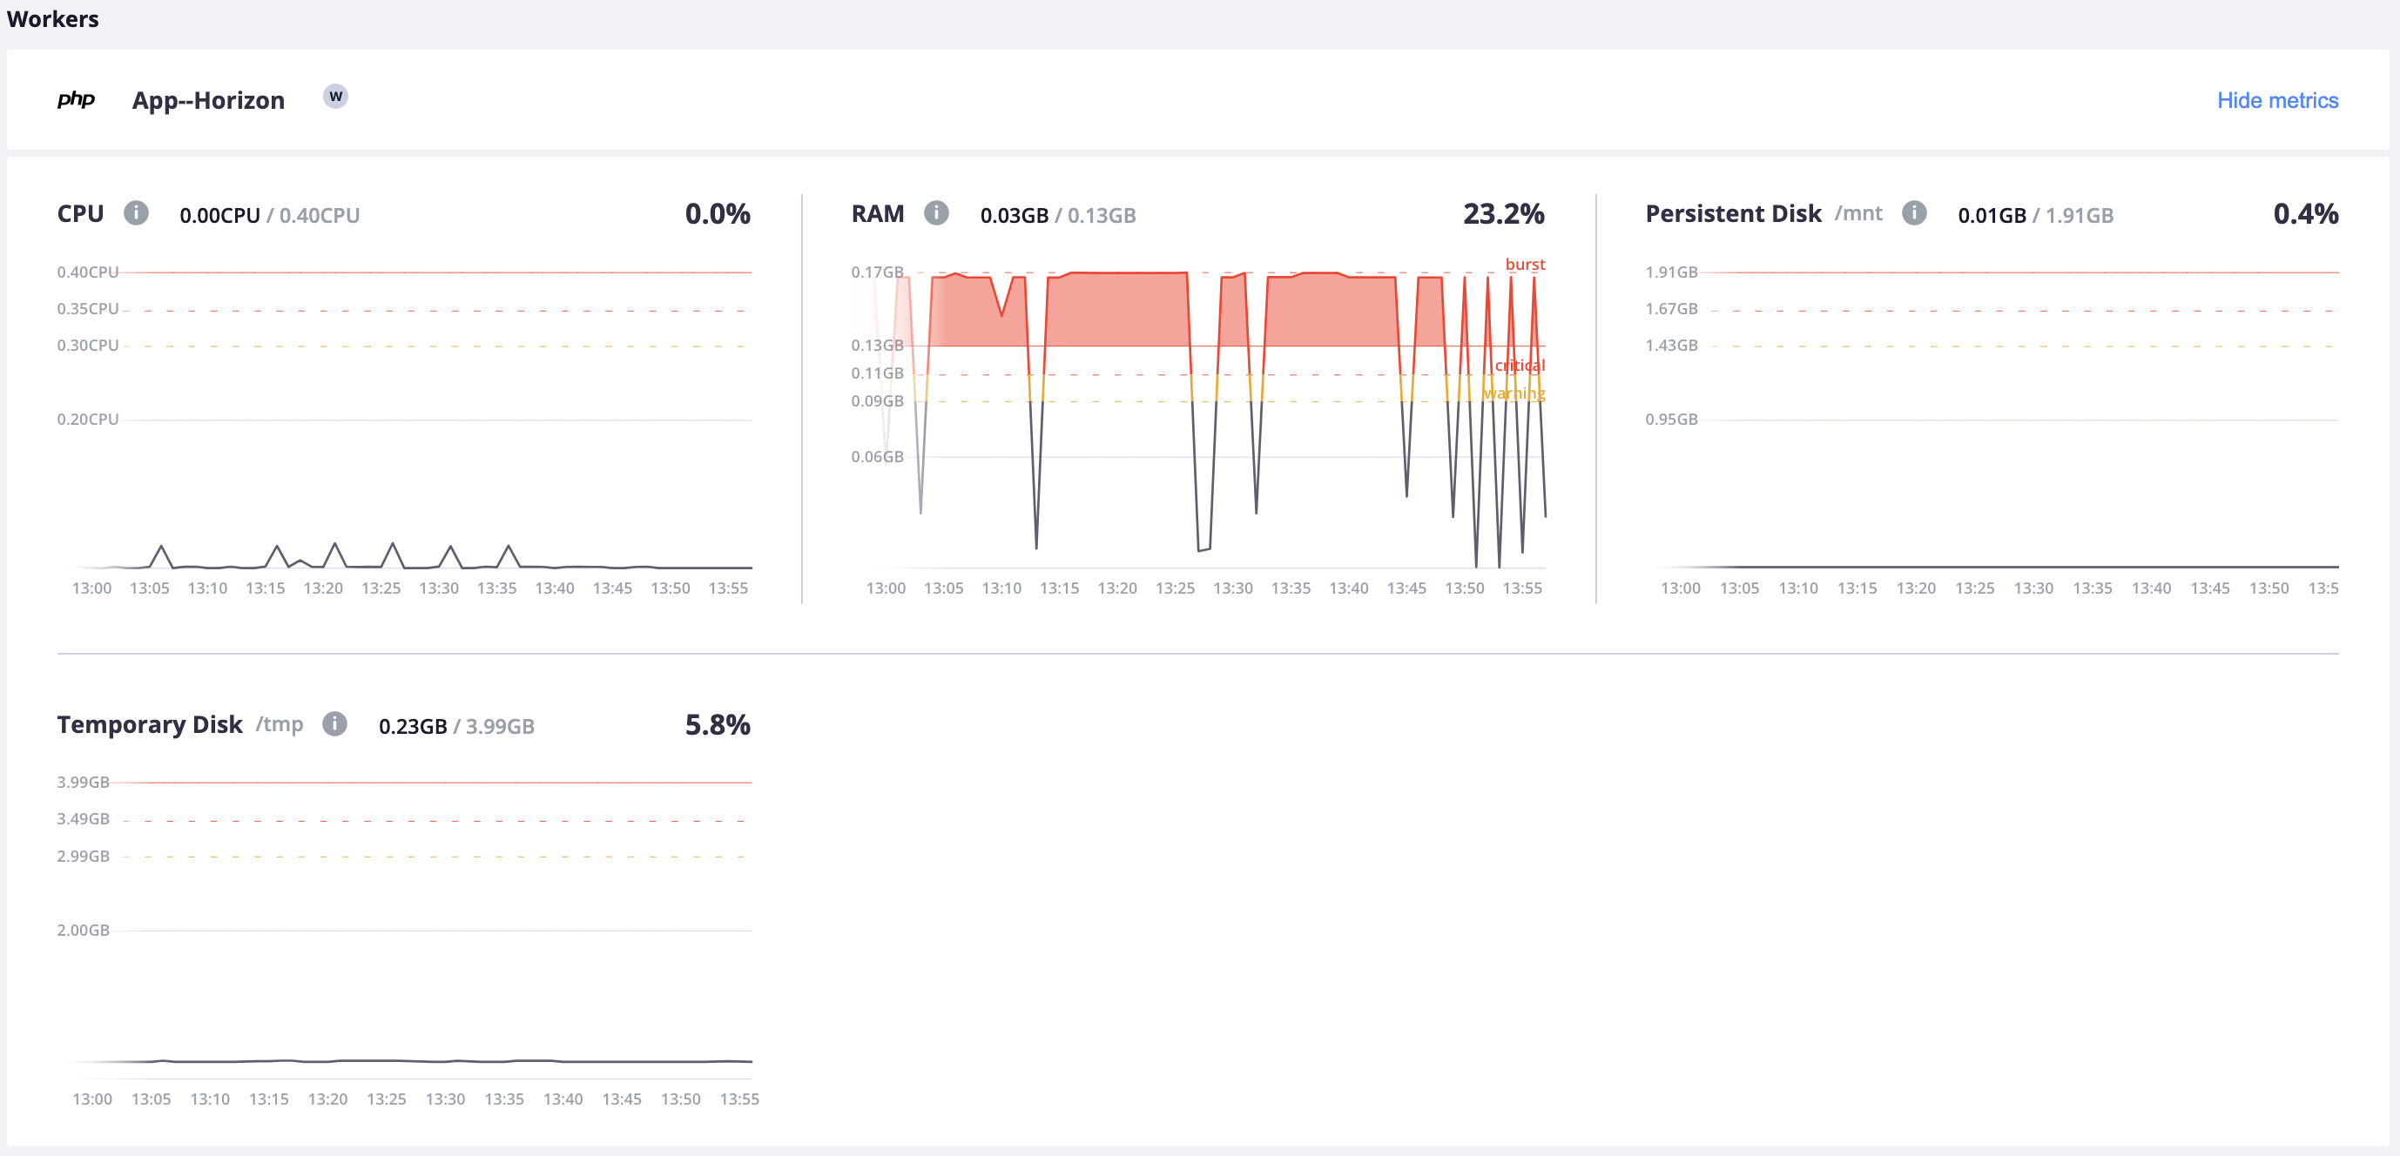The image size is (2400, 1156).
Task: Toggle the critical threshold line visibility
Action: (1520, 365)
